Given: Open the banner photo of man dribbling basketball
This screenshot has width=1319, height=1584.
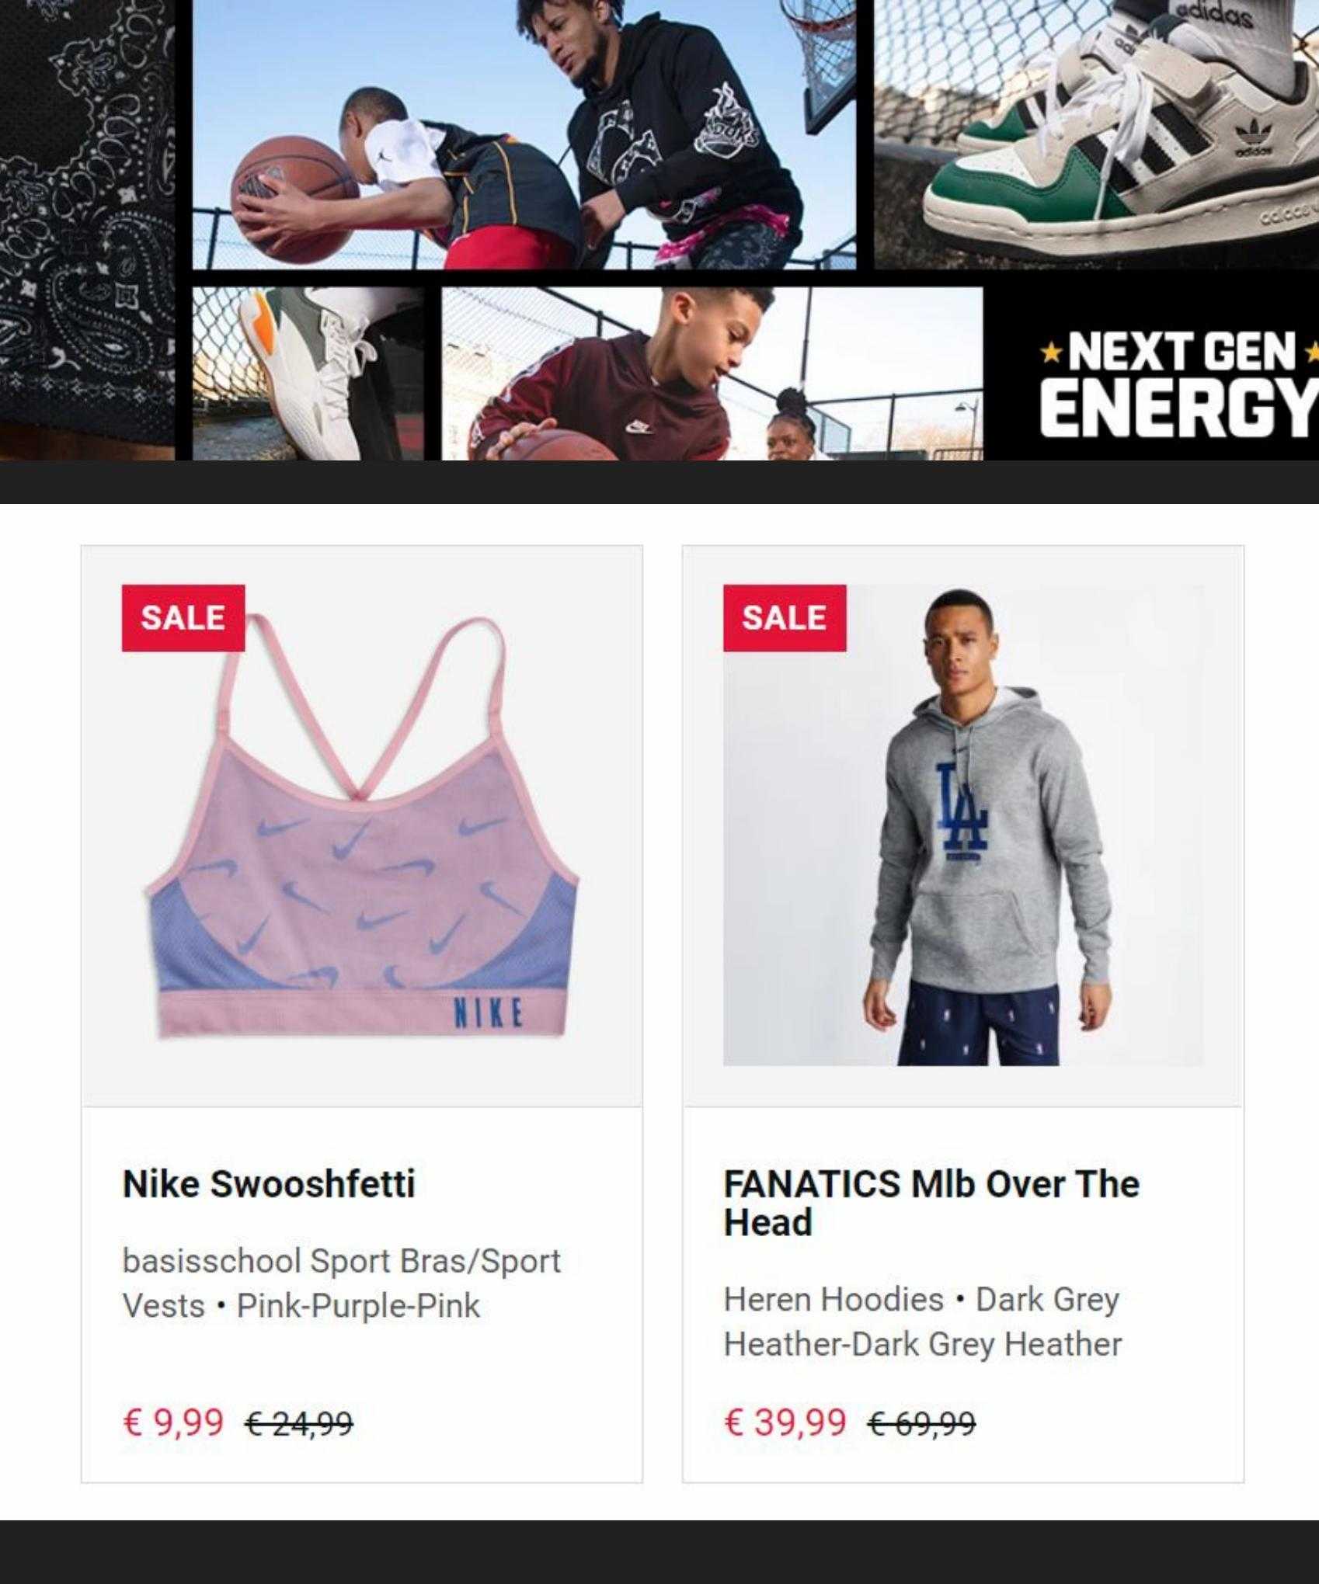Looking at the screenshot, I should coord(524,134).
